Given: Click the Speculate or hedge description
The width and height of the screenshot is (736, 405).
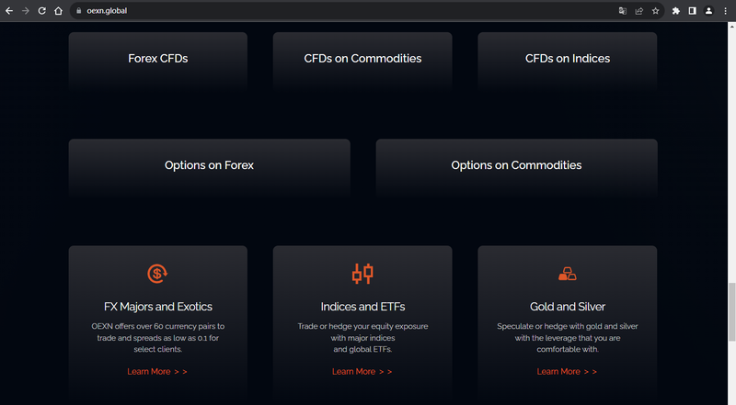Looking at the screenshot, I should 568,338.
